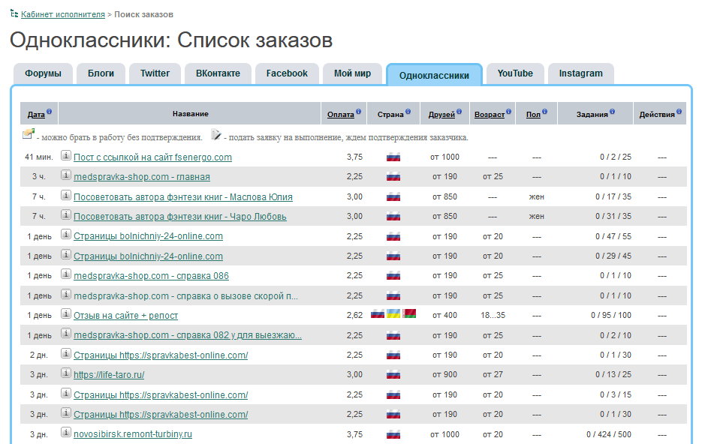
Task: Click Russian flag in fsenergo.com row
Action: pyautogui.click(x=393, y=157)
